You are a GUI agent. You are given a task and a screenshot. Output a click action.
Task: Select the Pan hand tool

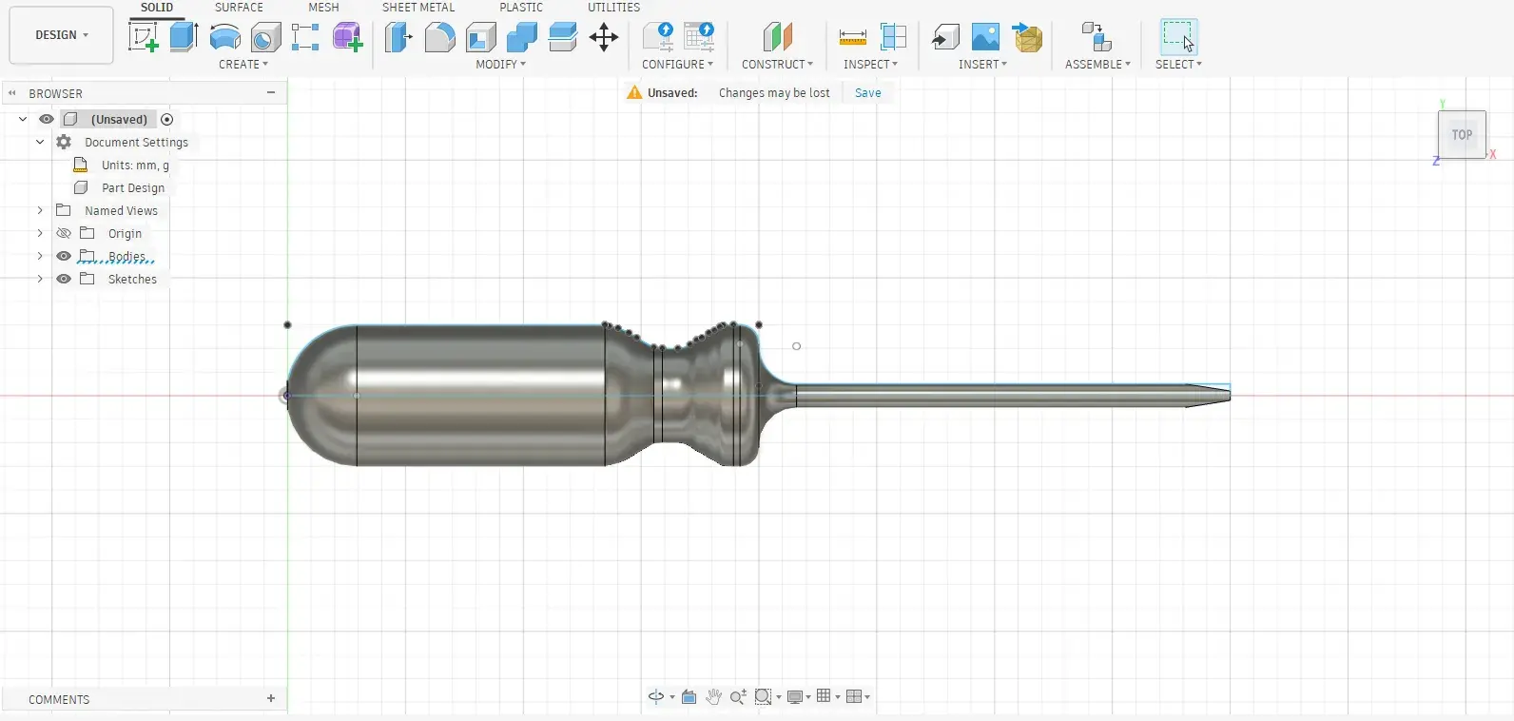tap(713, 697)
